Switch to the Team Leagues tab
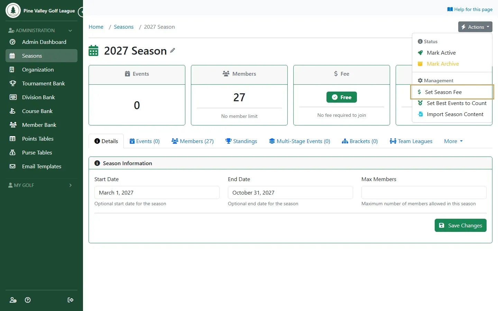This screenshot has height=311, width=498. click(x=411, y=141)
